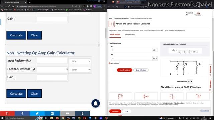Share the page on Twitter

click(37, 113)
